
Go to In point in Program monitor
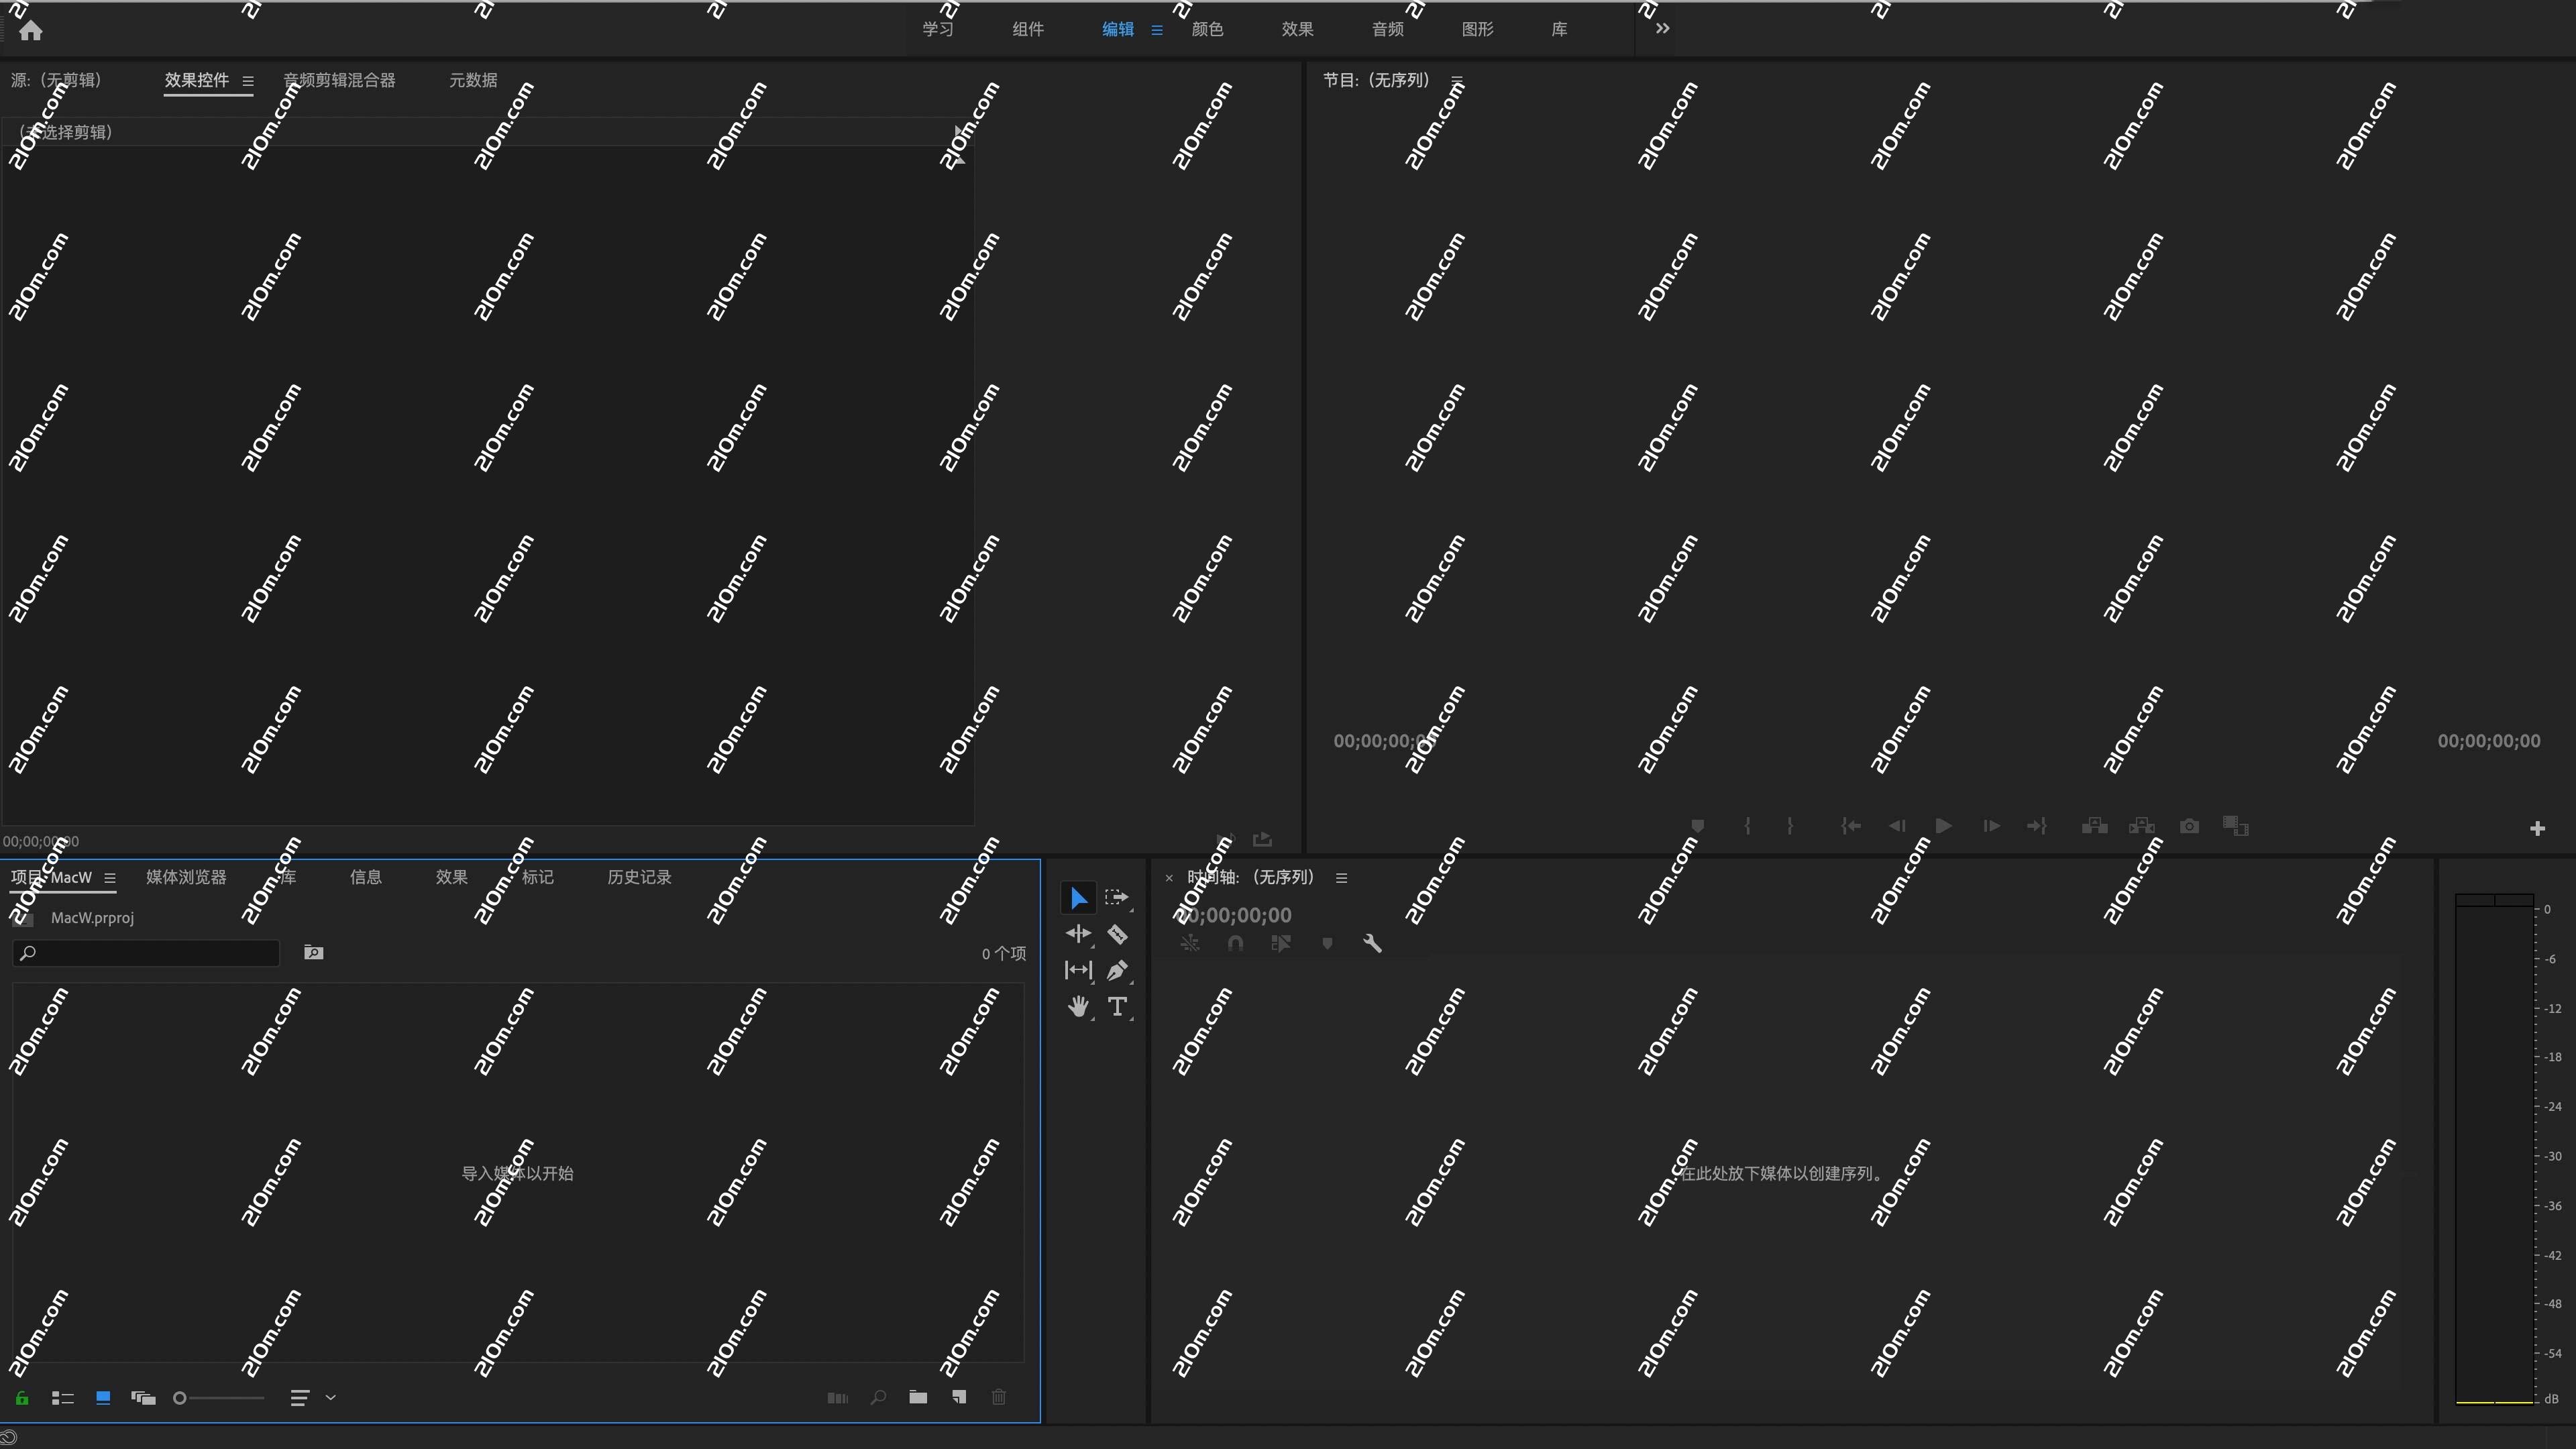(x=1851, y=826)
